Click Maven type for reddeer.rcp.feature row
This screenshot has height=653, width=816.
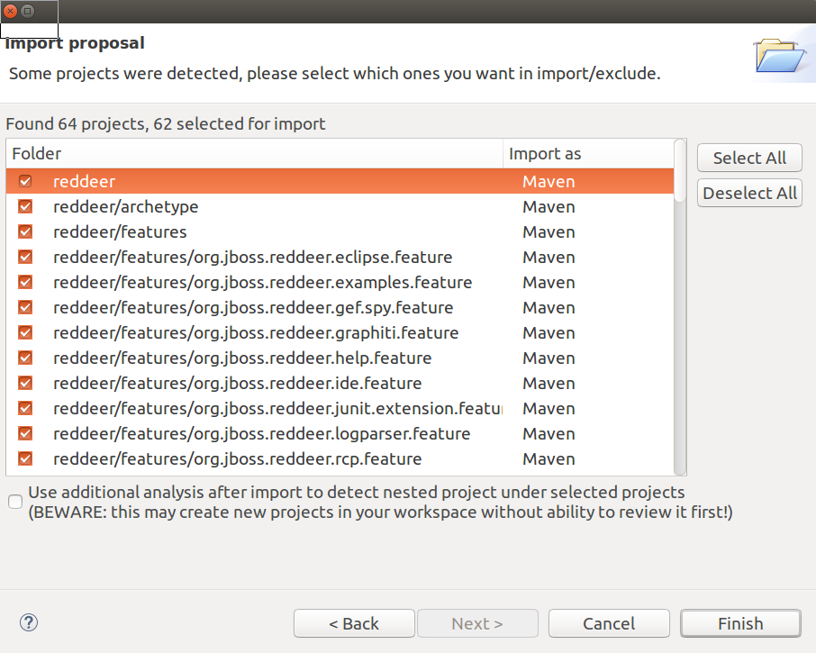[x=549, y=458]
